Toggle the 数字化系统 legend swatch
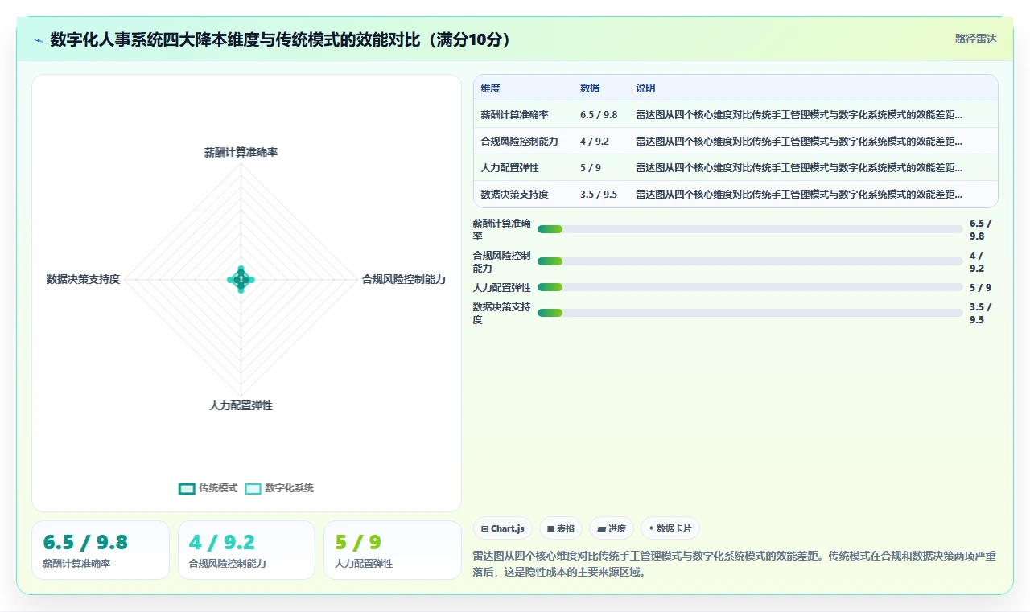Image resolution: width=1030 pixels, height=612 pixels. pyautogui.click(x=253, y=488)
